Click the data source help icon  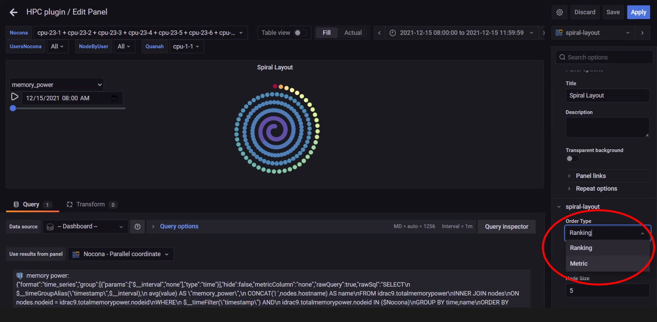pyautogui.click(x=138, y=227)
